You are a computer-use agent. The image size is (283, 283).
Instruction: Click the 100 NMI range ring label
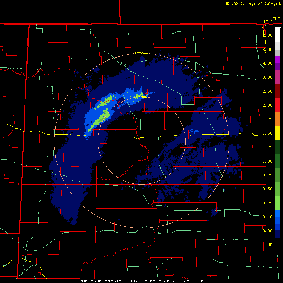click(141, 53)
